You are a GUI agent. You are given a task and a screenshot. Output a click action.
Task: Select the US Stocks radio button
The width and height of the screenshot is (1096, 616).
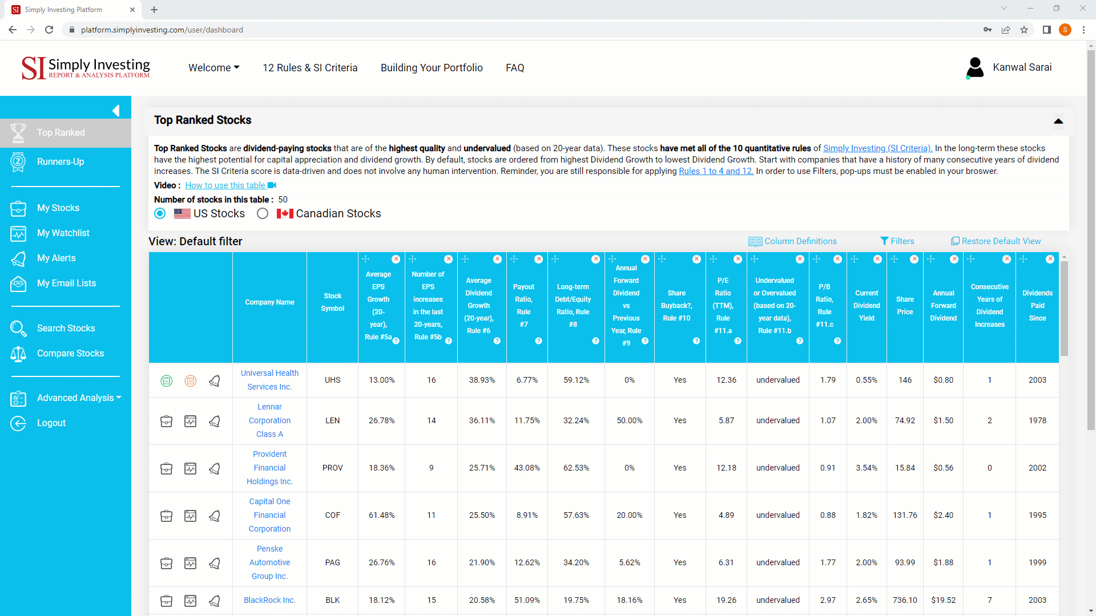coord(160,213)
